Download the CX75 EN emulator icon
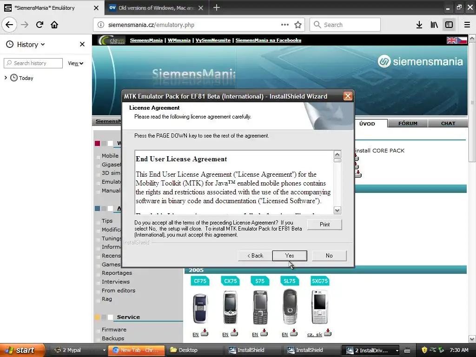 (x=234, y=332)
